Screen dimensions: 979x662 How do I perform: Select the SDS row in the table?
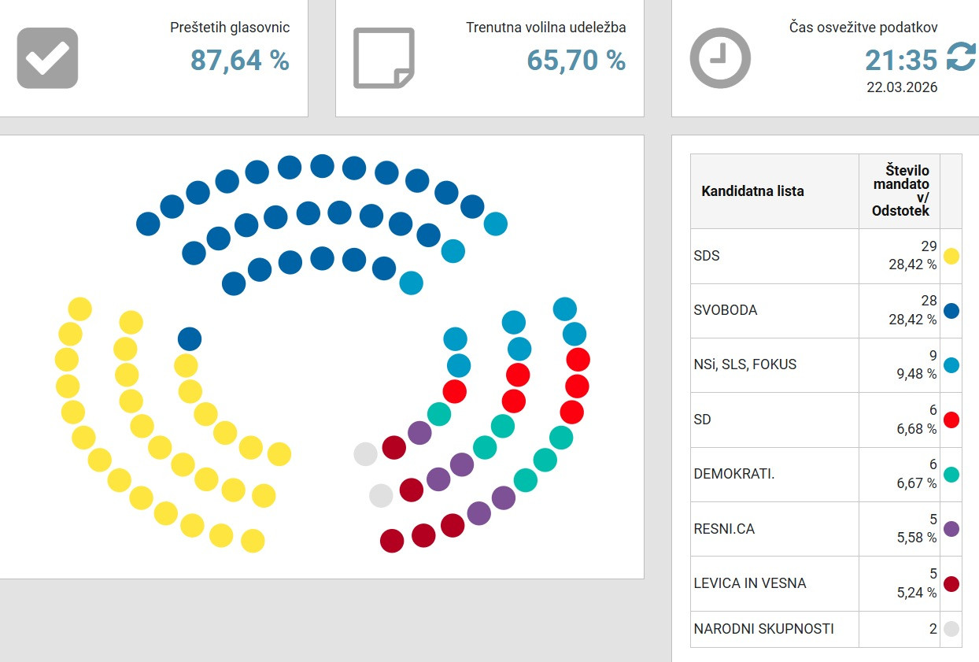[774, 256]
